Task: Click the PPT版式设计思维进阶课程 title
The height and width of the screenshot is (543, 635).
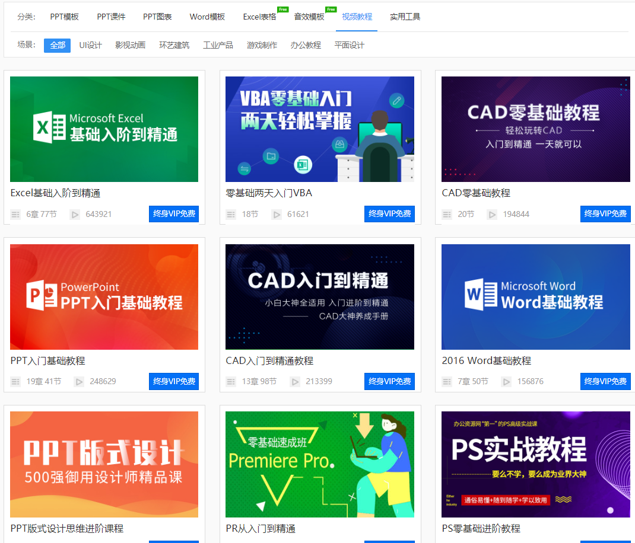Action: tap(67, 528)
